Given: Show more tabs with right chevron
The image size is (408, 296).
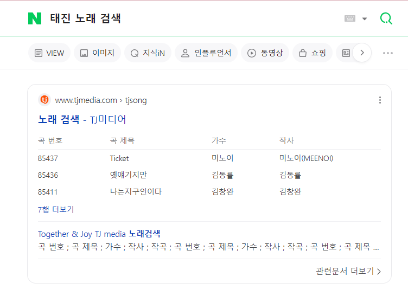Looking at the screenshot, I should [x=362, y=53].
